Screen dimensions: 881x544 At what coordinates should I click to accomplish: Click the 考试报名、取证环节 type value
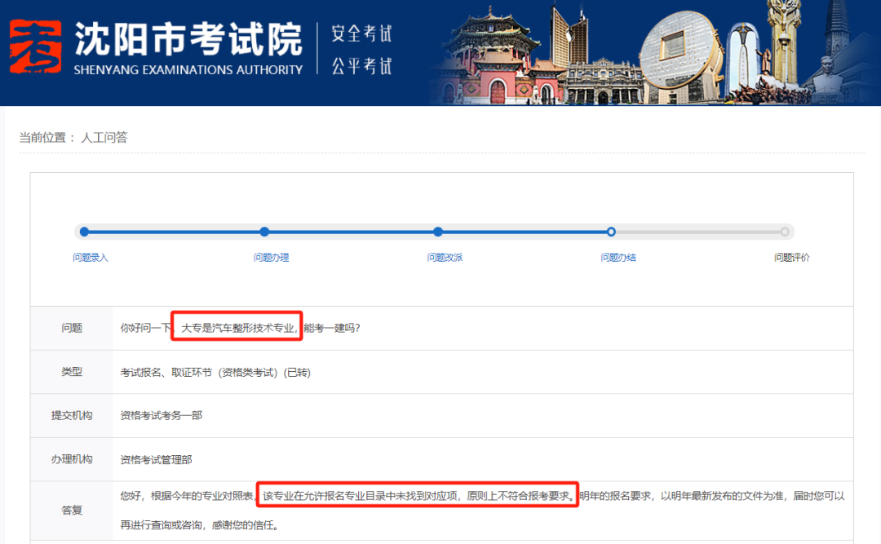click(215, 372)
